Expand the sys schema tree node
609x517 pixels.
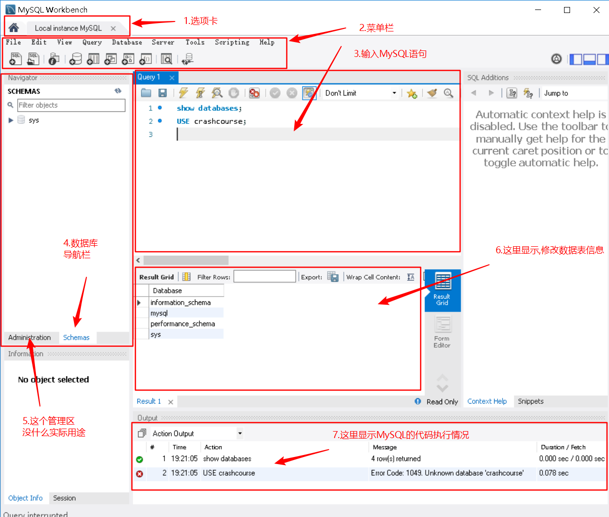(x=11, y=120)
